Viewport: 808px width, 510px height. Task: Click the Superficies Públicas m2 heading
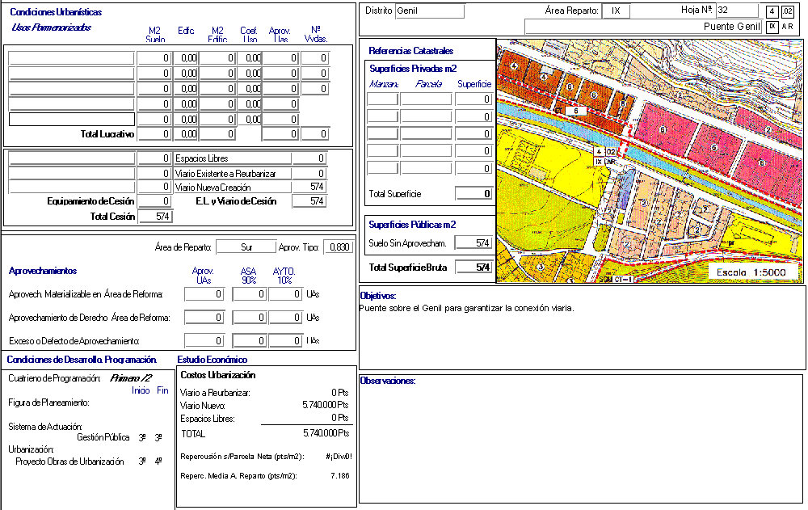coord(412,225)
